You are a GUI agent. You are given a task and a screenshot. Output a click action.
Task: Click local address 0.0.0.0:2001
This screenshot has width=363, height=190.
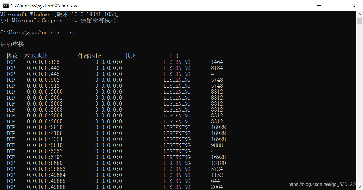(45, 98)
